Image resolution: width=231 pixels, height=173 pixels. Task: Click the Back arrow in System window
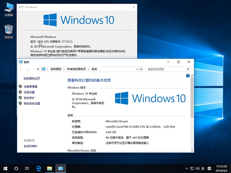click(22, 69)
